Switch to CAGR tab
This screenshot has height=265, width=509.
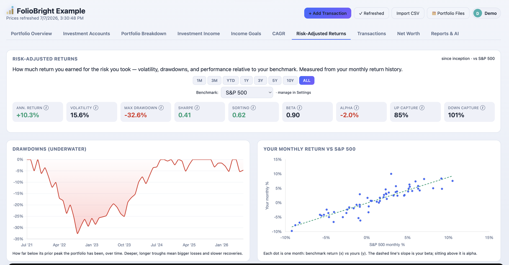click(279, 33)
